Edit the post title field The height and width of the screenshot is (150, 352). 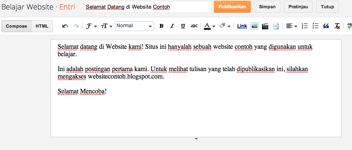[148, 7]
